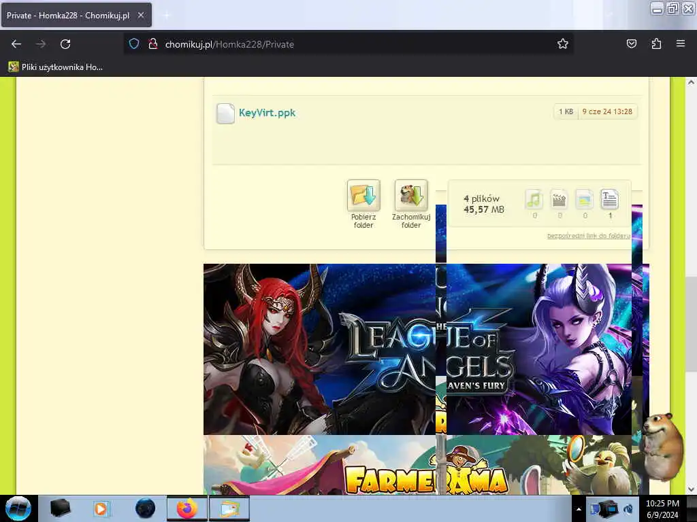
Task: Click the hamster mascot in the corner
Action: coord(664,447)
